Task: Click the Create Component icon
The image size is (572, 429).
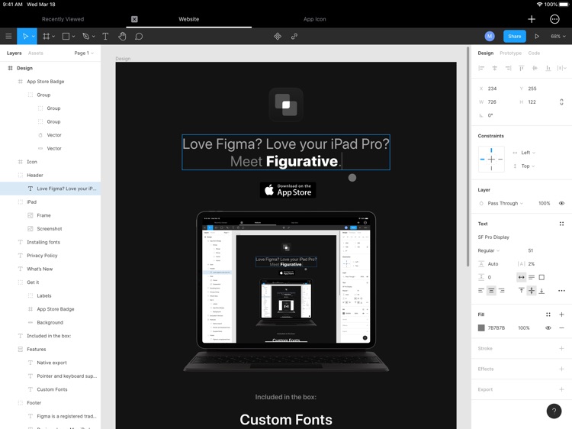Action: pyautogui.click(x=278, y=36)
